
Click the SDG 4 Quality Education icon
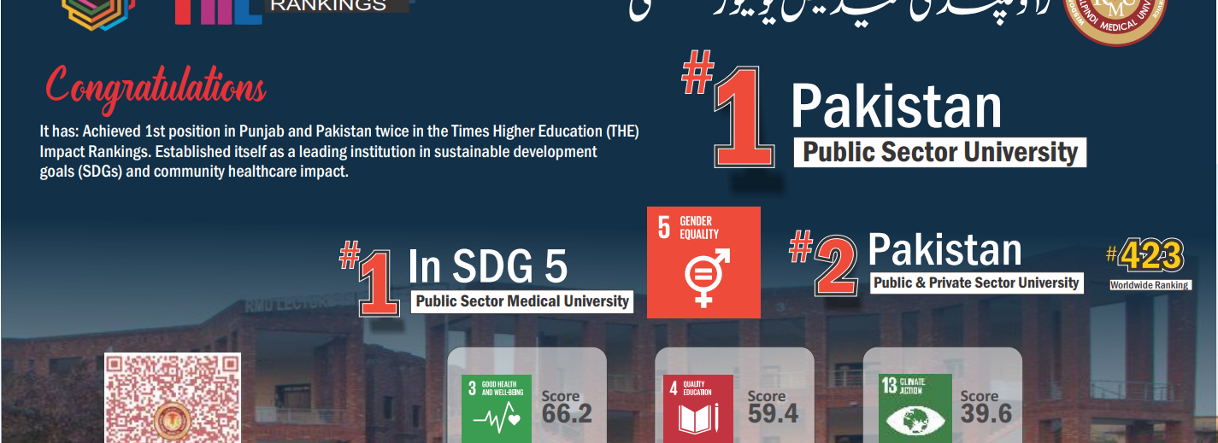(x=698, y=409)
